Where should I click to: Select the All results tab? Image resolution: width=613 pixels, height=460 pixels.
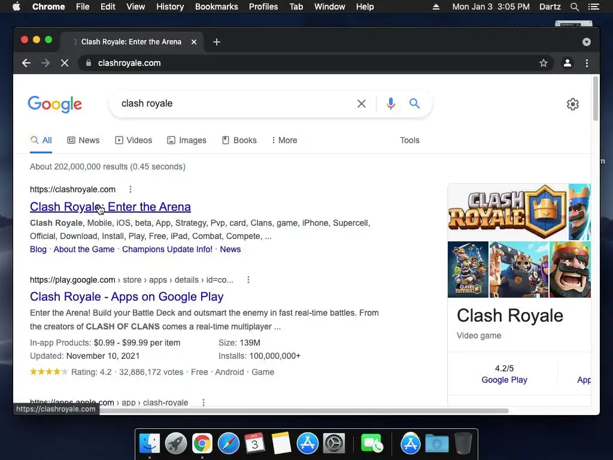point(41,140)
